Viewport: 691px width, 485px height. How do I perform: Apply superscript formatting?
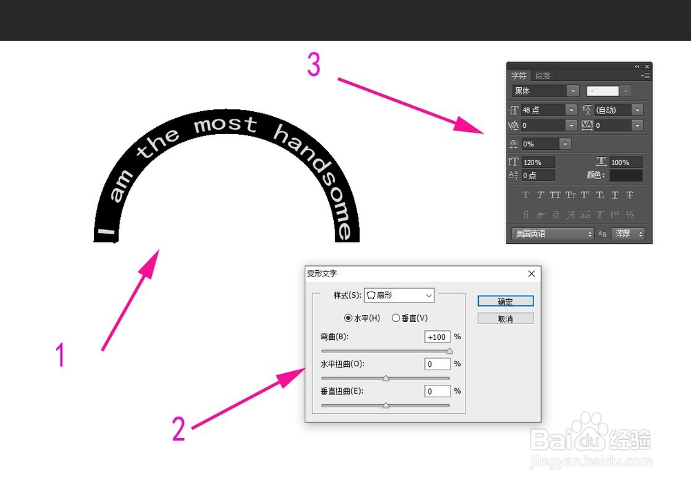[584, 194]
